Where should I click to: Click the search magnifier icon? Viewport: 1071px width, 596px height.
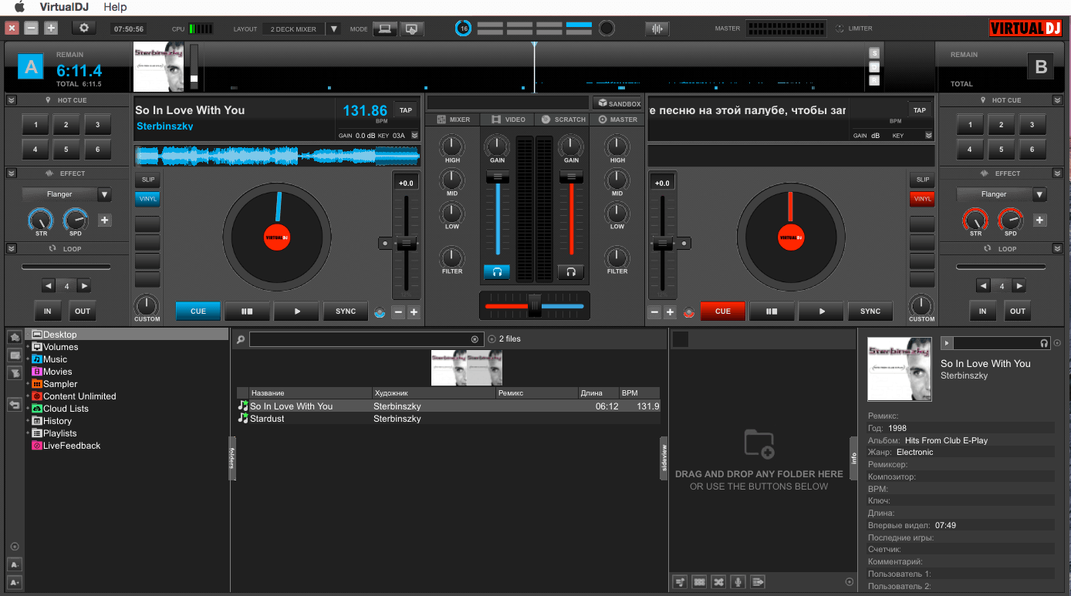(x=240, y=339)
